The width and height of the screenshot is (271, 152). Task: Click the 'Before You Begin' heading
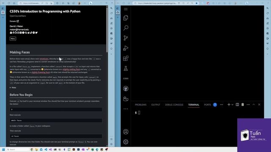pos(21,95)
